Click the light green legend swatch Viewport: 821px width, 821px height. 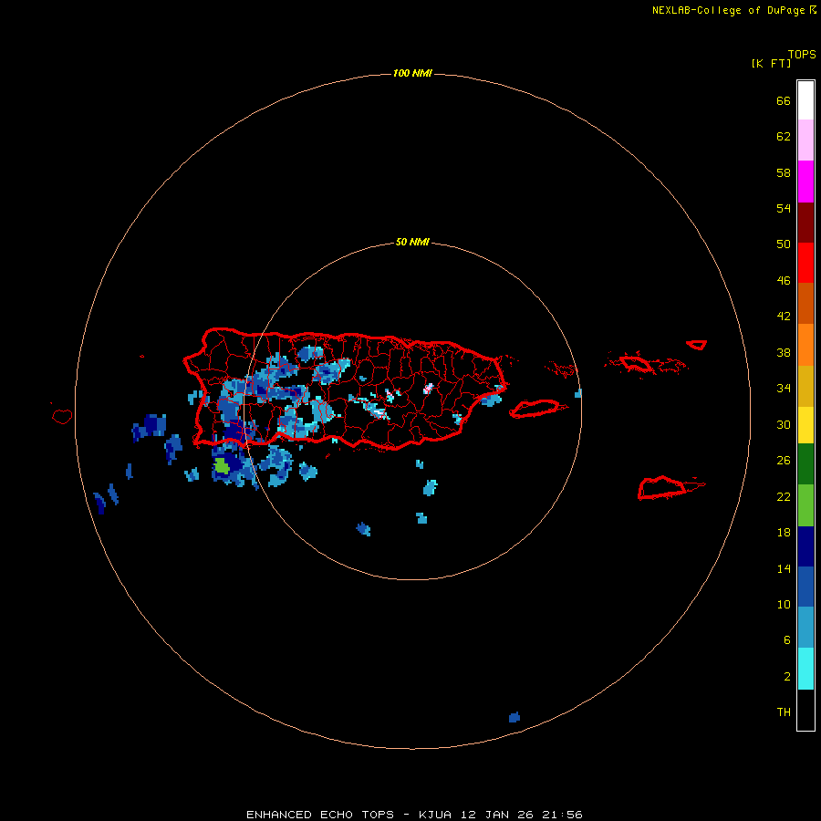805,504
